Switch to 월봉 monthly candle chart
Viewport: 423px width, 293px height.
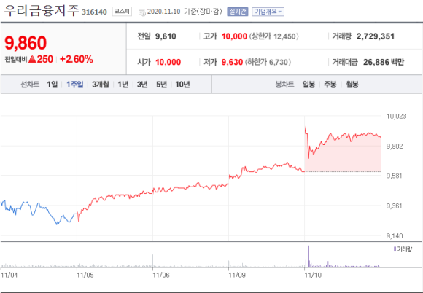352,85
